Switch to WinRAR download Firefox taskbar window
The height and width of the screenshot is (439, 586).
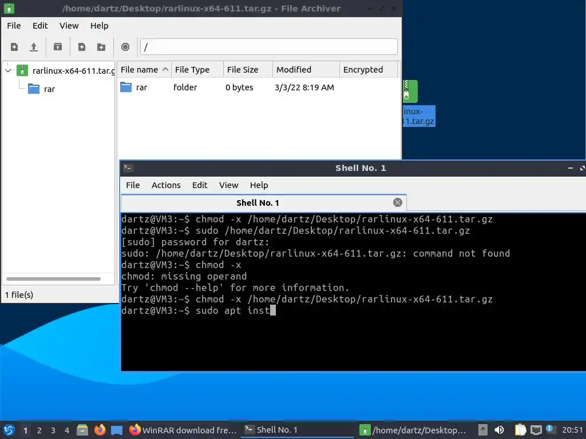[x=183, y=430]
